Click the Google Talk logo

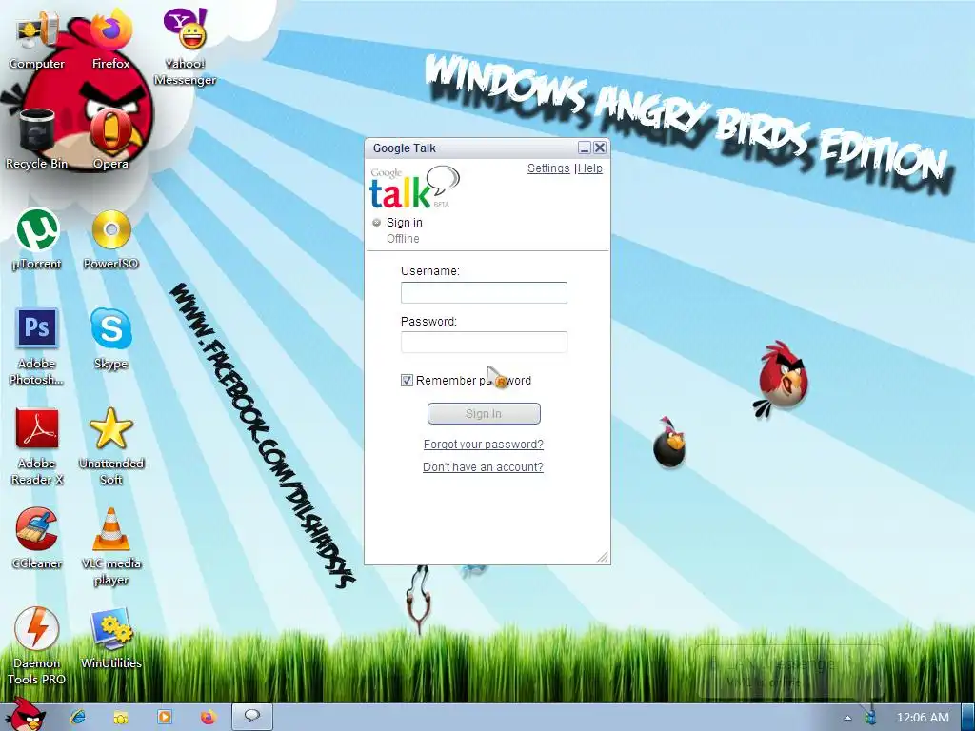pyautogui.click(x=415, y=188)
